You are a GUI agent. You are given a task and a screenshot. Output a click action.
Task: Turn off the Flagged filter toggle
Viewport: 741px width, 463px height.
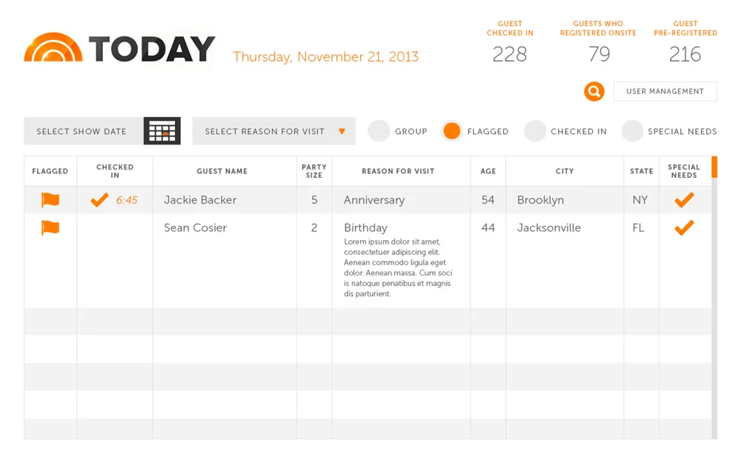coord(452,131)
